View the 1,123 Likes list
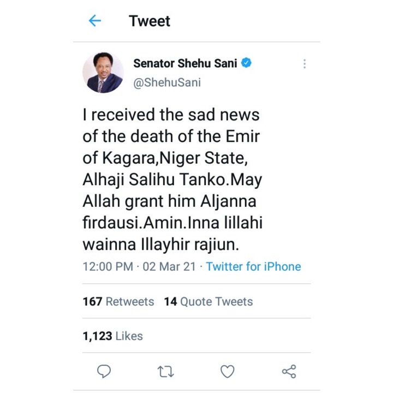The width and height of the screenshot is (393, 393). click(x=113, y=336)
